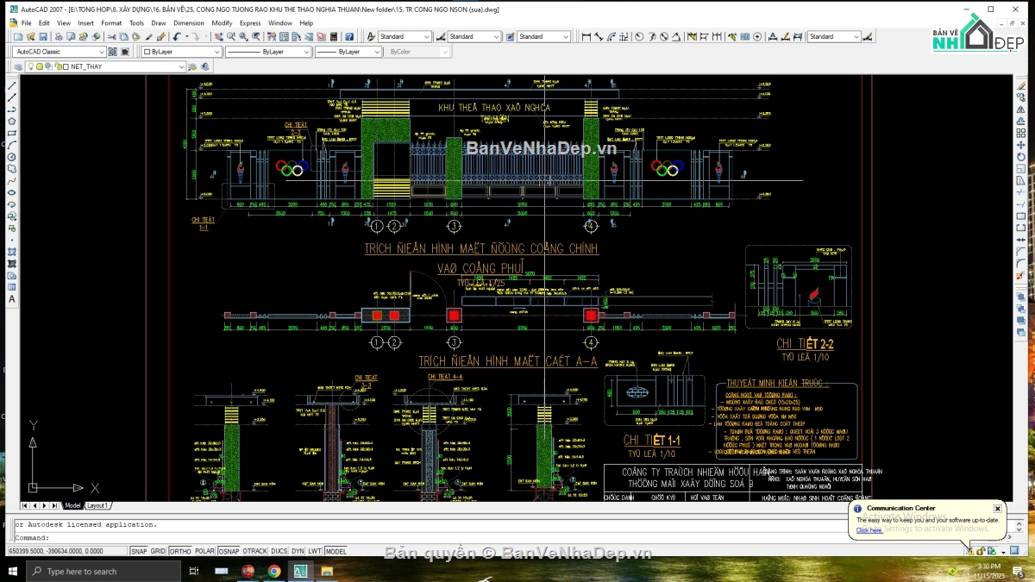Click the Aligned dimension icon

(x=599, y=36)
